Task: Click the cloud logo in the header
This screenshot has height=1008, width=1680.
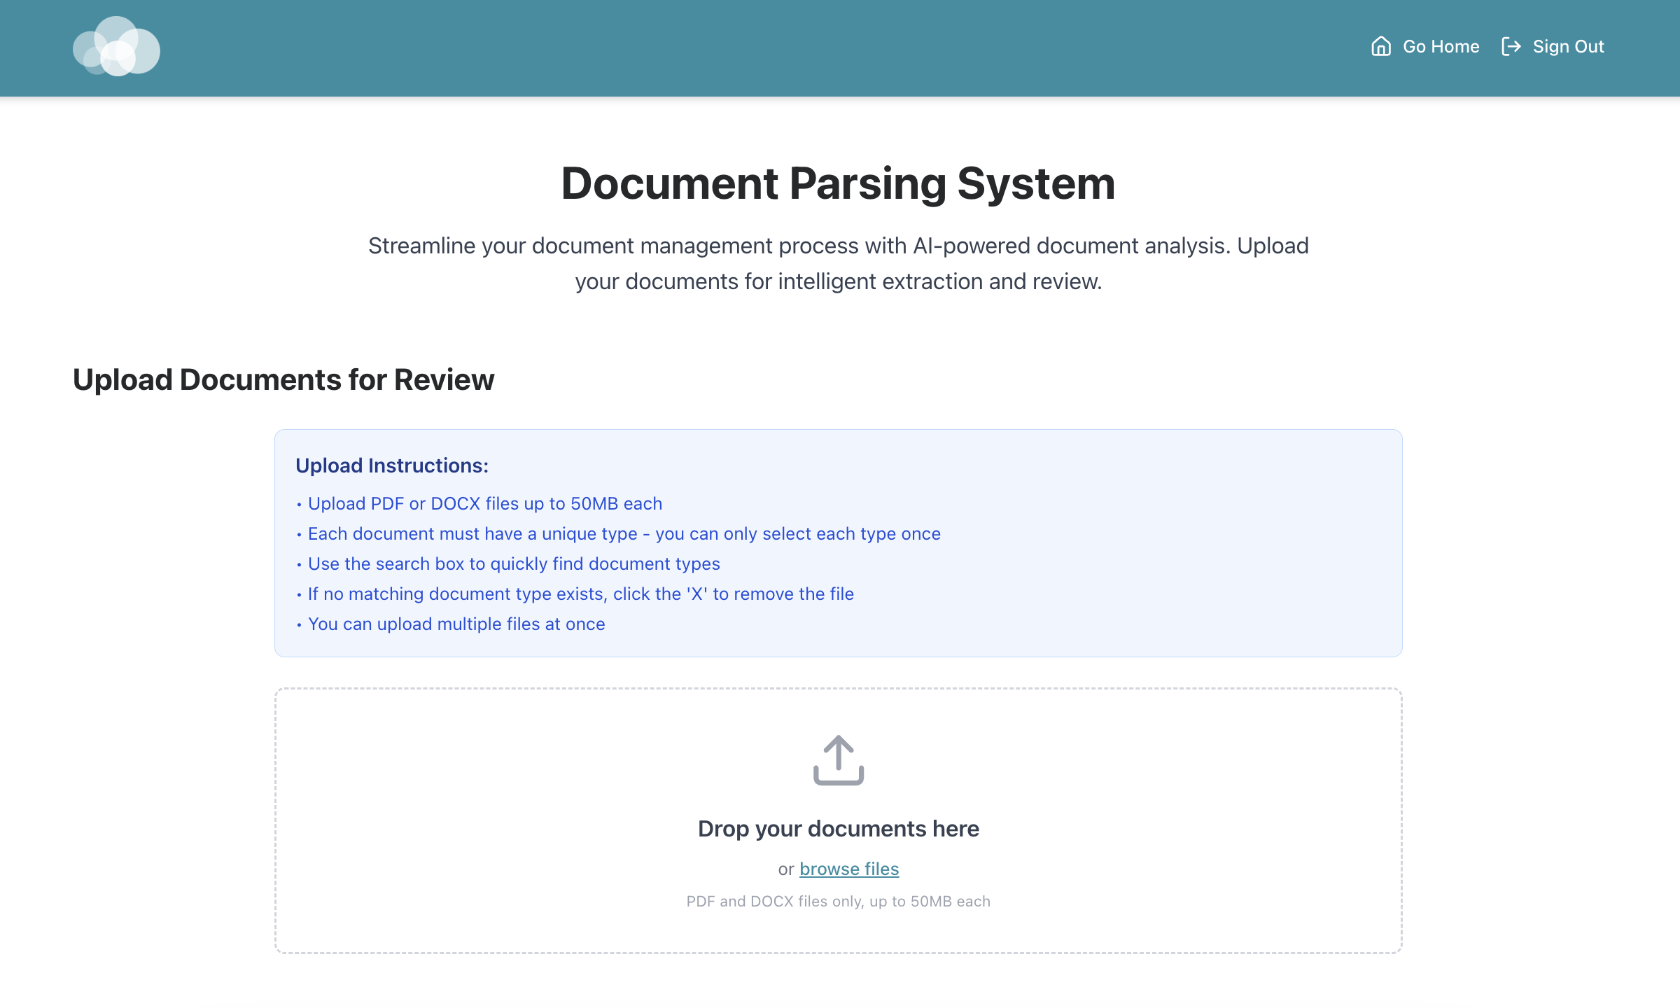Action: pyautogui.click(x=116, y=48)
